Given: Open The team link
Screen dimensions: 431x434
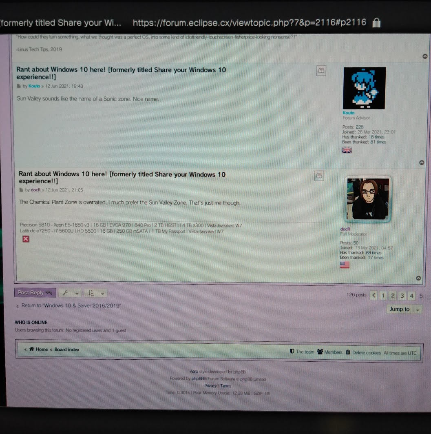Looking at the screenshot, I should 305,352.
